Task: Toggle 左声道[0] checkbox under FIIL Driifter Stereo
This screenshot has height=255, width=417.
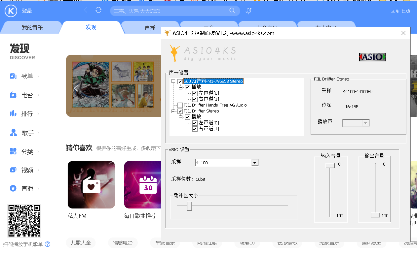Action: (195, 123)
